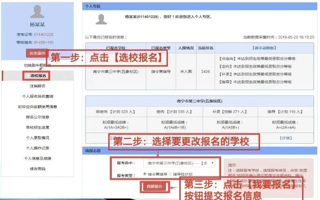This screenshot has height=200, width=320.
Task: Click the 未入围 status cell
Action: tap(186, 72)
